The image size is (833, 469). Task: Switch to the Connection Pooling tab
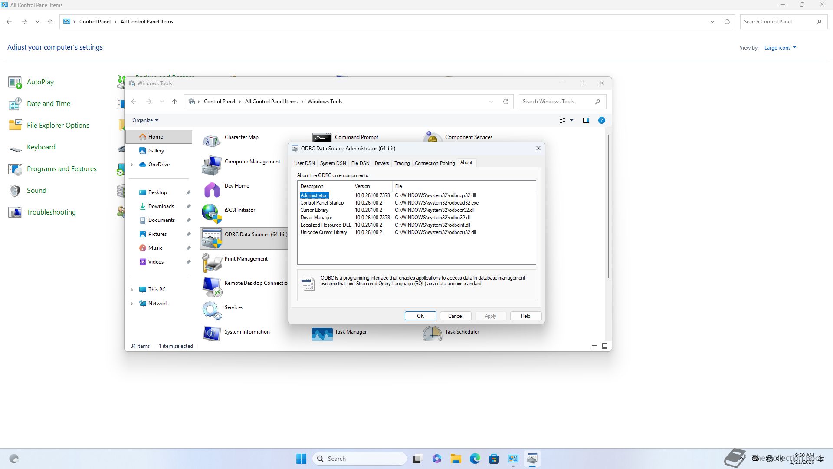434,163
